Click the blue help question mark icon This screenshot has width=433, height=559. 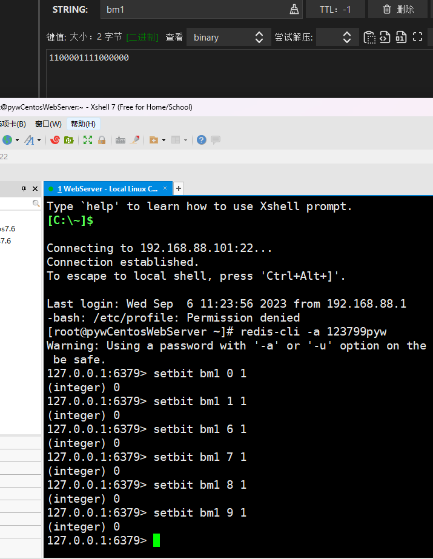201,140
